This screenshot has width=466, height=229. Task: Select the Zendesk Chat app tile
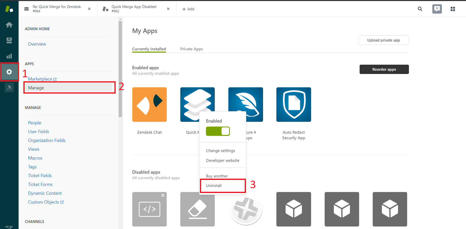click(149, 104)
